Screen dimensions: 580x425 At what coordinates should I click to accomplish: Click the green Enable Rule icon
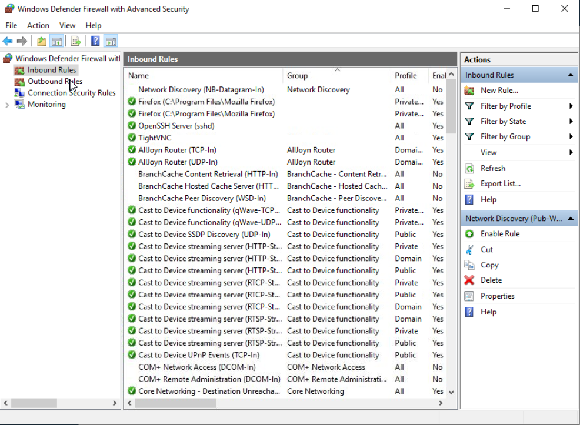[469, 233]
